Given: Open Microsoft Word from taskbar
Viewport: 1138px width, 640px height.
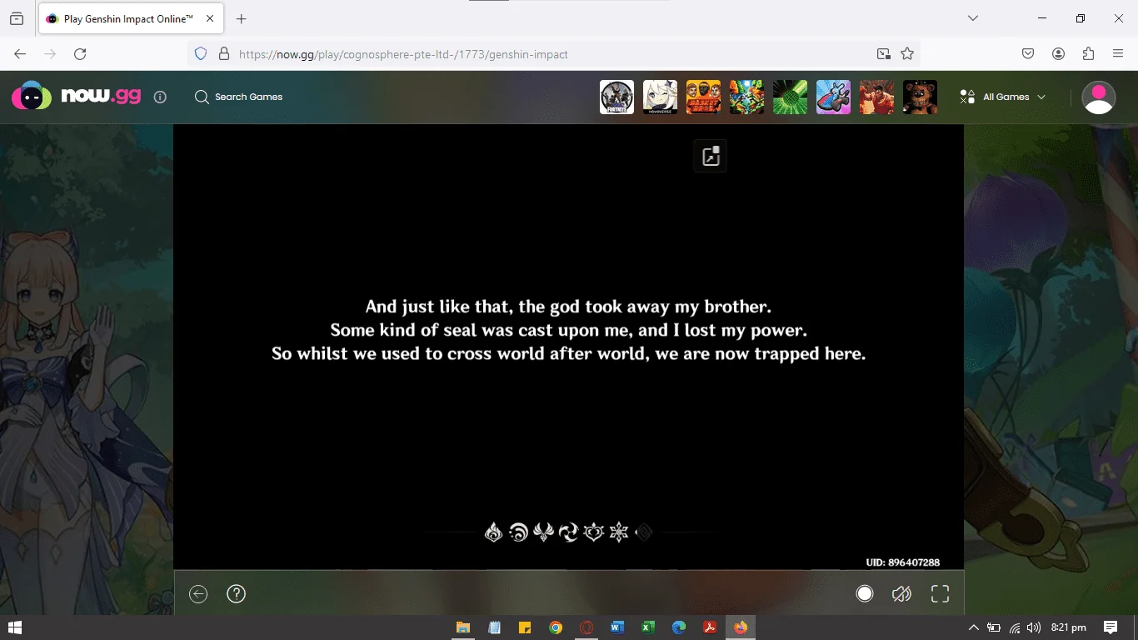Looking at the screenshot, I should [617, 627].
